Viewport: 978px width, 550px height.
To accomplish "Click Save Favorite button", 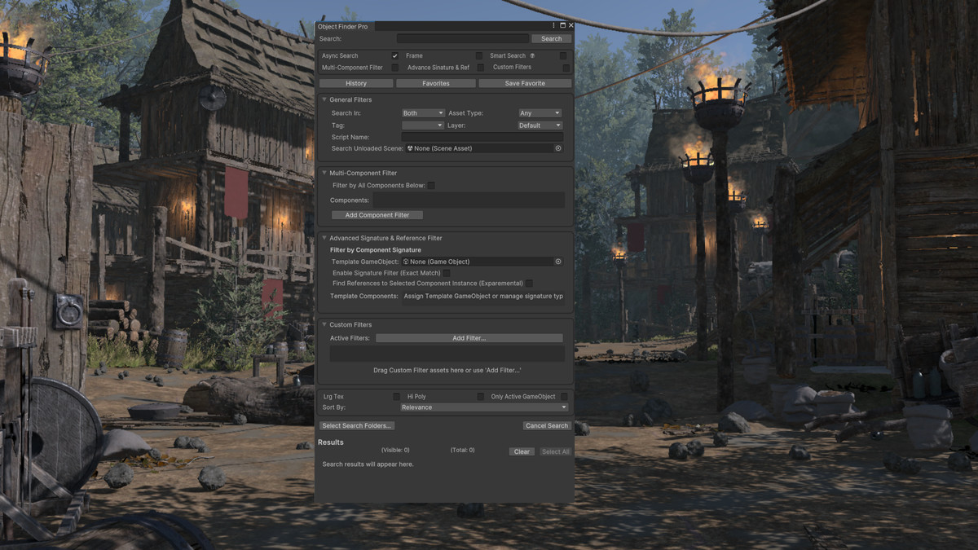I will (525, 83).
